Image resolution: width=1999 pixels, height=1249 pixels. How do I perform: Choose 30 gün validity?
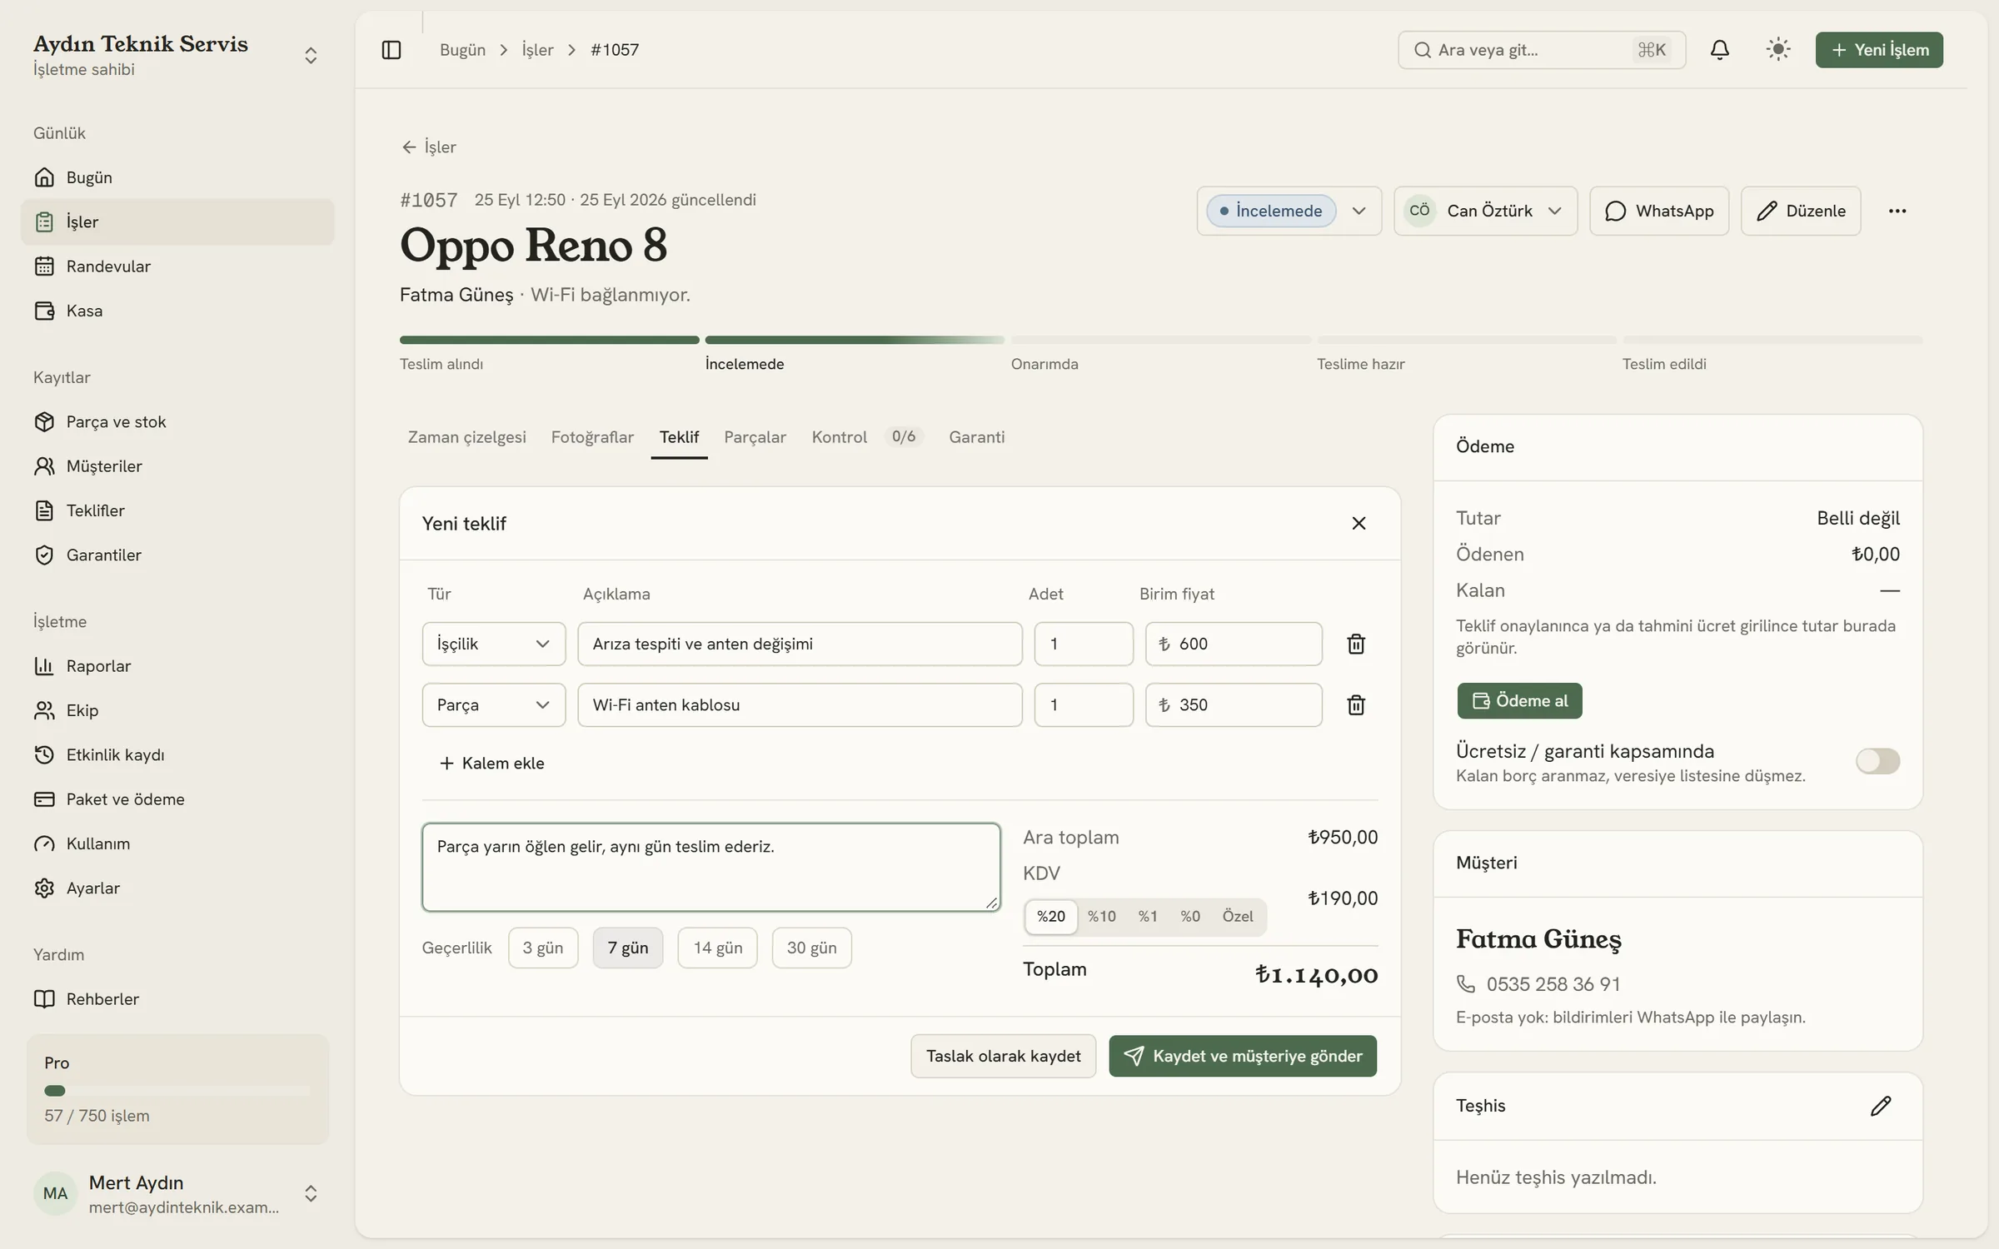pyautogui.click(x=811, y=948)
